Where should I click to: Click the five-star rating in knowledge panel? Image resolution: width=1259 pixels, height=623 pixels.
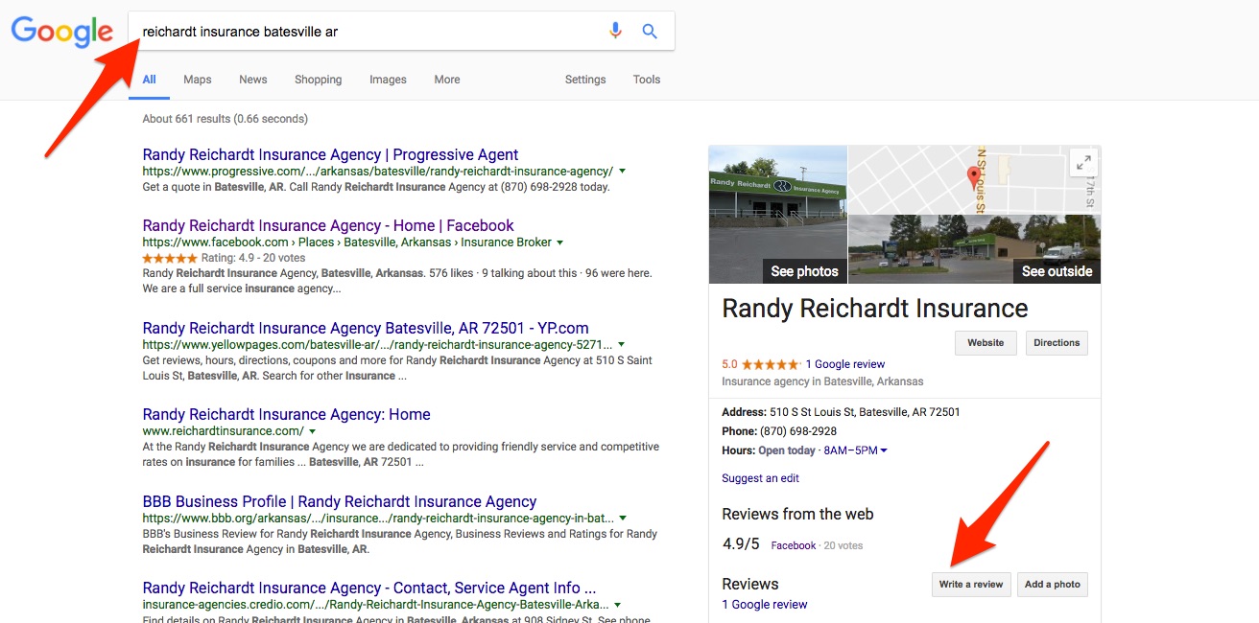pyautogui.click(x=771, y=364)
